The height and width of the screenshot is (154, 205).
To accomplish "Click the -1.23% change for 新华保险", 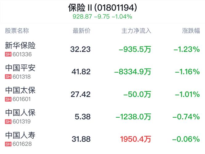I will click(187, 49).
